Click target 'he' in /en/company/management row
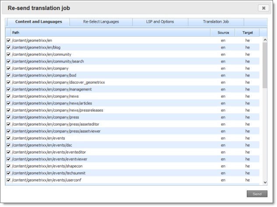The height and width of the screenshot is (207, 277). 247,89
